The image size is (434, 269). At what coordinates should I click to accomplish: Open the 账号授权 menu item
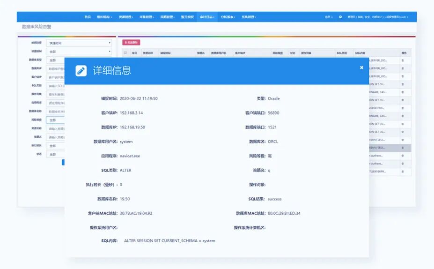(x=187, y=17)
